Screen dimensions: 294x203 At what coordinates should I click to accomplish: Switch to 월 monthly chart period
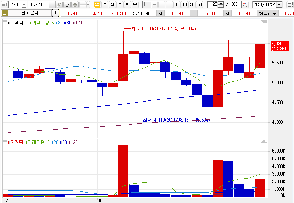click(x=112, y=4)
